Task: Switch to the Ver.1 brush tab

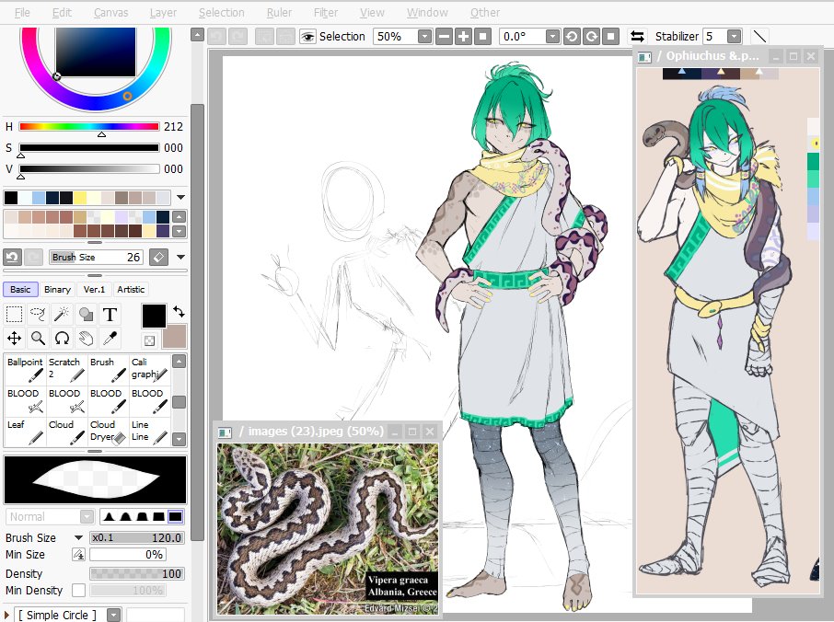Action: 94,289
